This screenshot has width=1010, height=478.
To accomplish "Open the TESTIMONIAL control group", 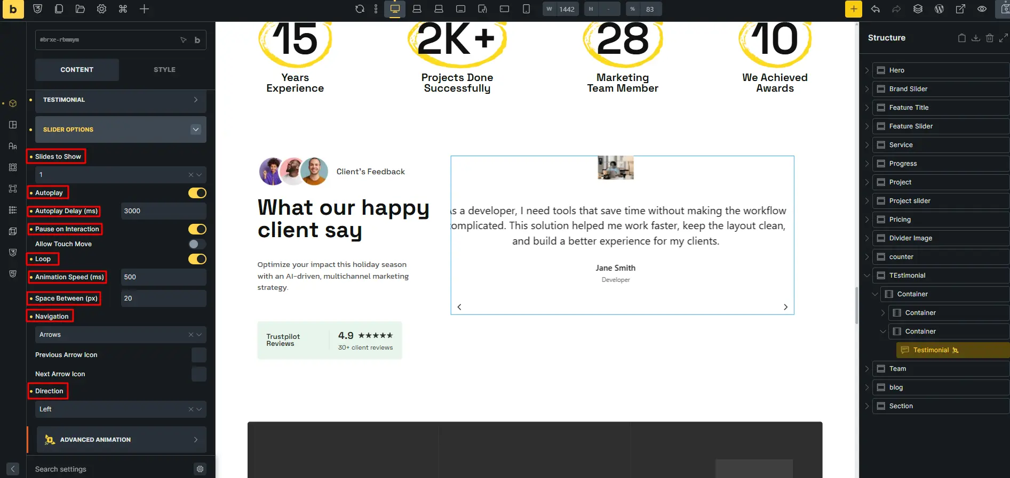I will [x=121, y=100].
